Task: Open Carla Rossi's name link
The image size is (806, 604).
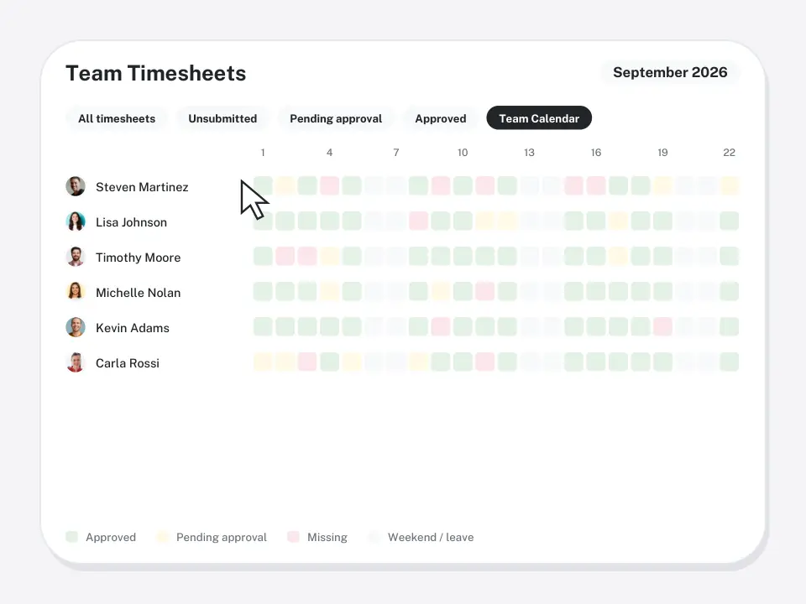Action: coord(128,363)
